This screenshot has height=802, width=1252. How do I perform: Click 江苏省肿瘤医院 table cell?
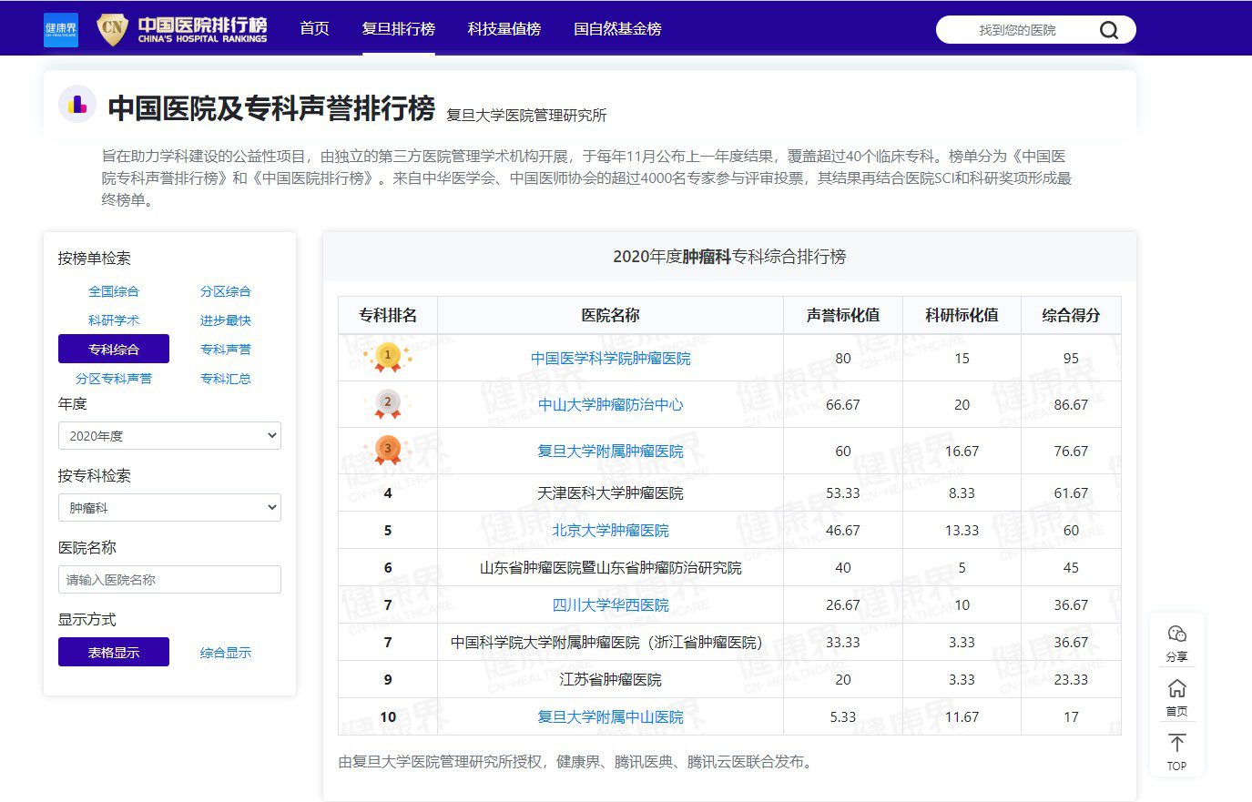tap(611, 680)
